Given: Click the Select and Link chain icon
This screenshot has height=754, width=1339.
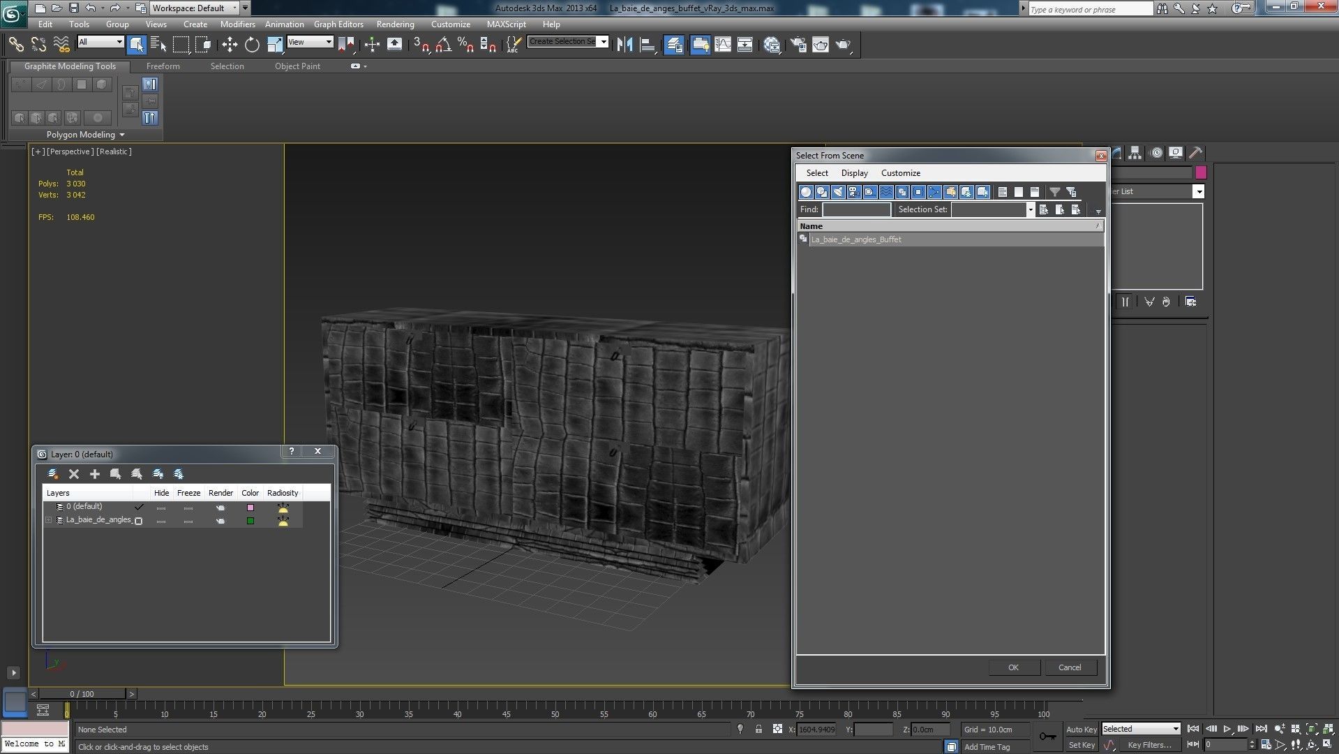Looking at the screenshot, I should point(15,45).
